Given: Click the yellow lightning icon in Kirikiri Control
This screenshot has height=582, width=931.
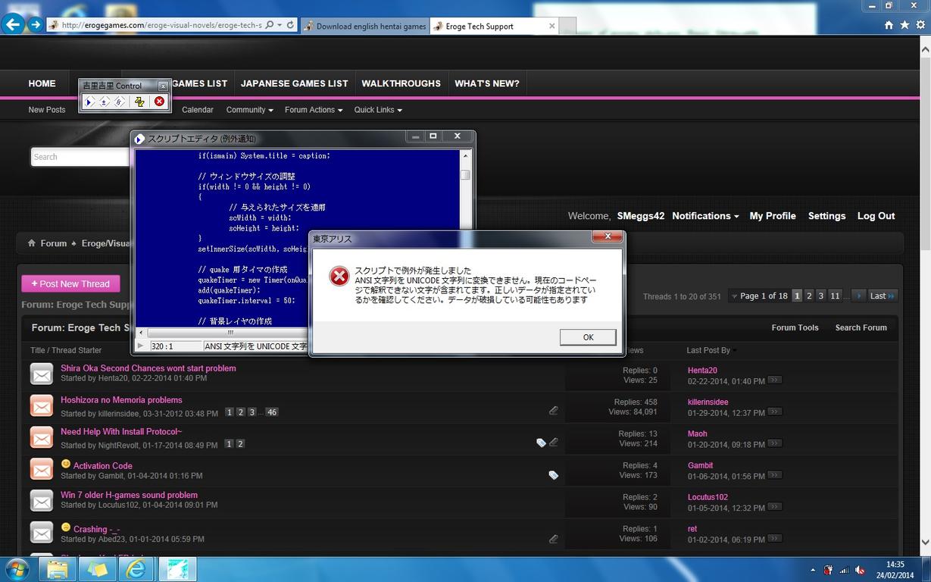Looking at the screenshot, I should pyautogui.click(x=139, y=102).
